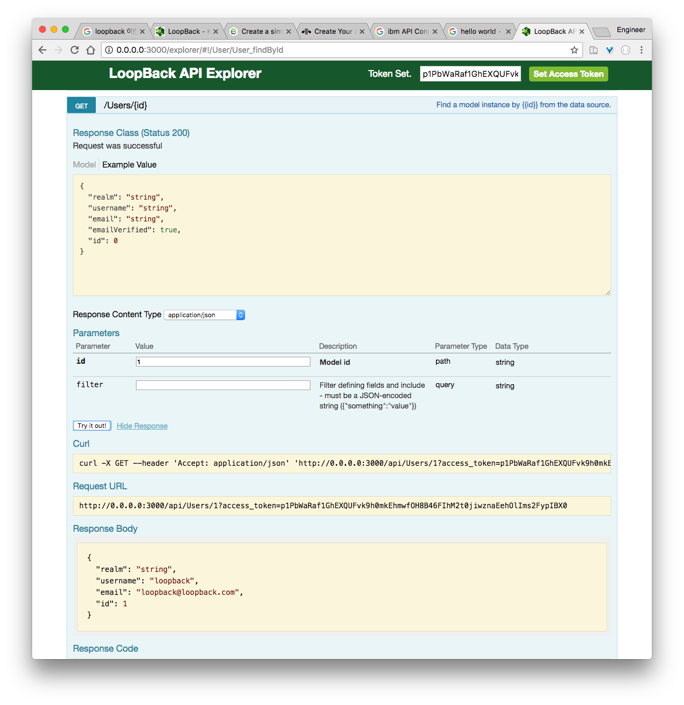The image size is (684, 705).
Task: Click the 'Try it out!' button
Action: (92, 426)
